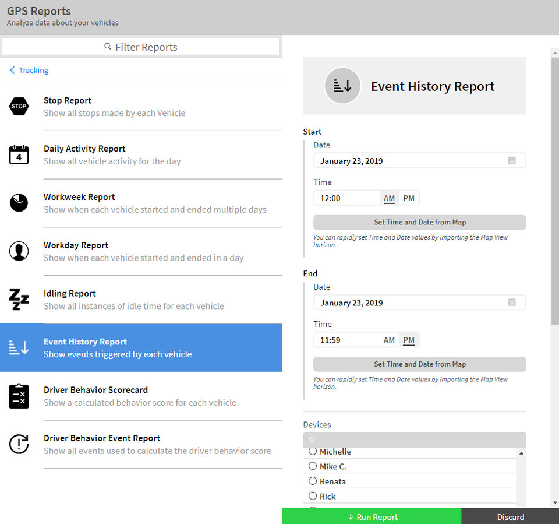
Task: Click the Devices list scroll-up arrow
Action: click(521, 453)
